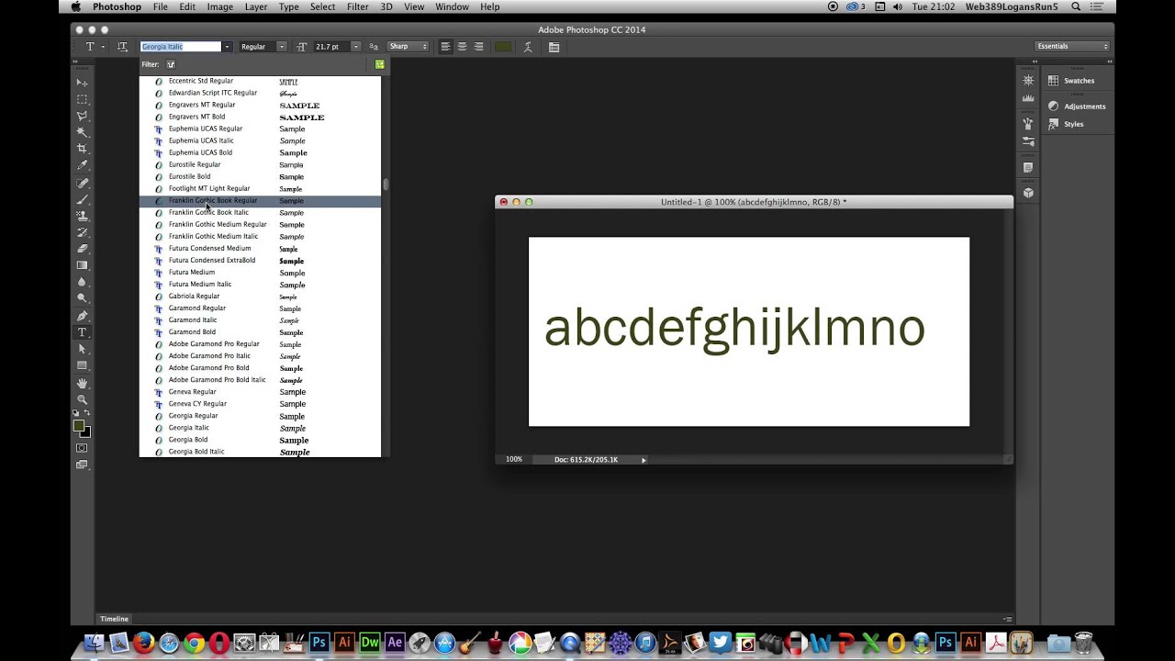The width and height of the screenshot is (1175, 661).
Task: Select the Zoom tool
Action: click(x=82, y=399)
